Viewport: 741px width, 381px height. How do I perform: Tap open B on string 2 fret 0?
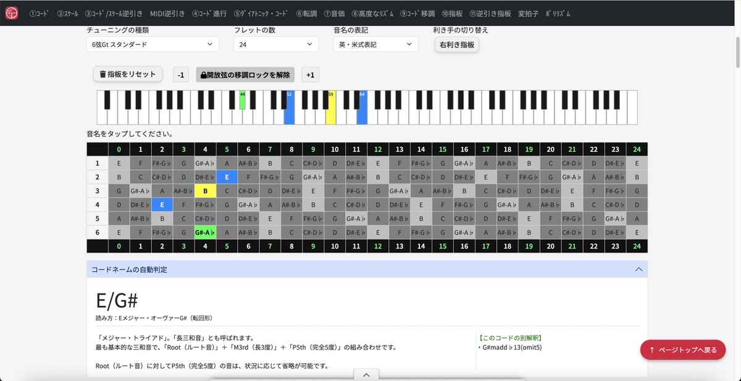pos(119,177)
